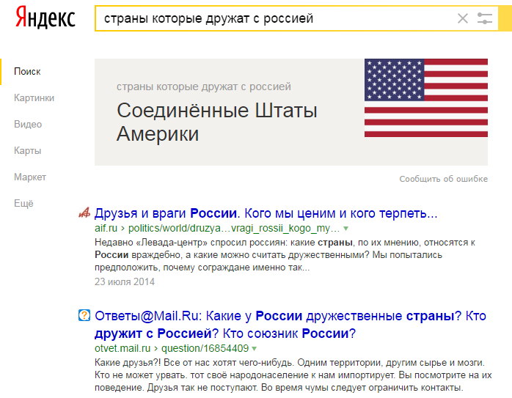Open Ответы@Mail.Ru search result title
The width and height of the screenshot is (512, 398).
[x=290, y=325]
